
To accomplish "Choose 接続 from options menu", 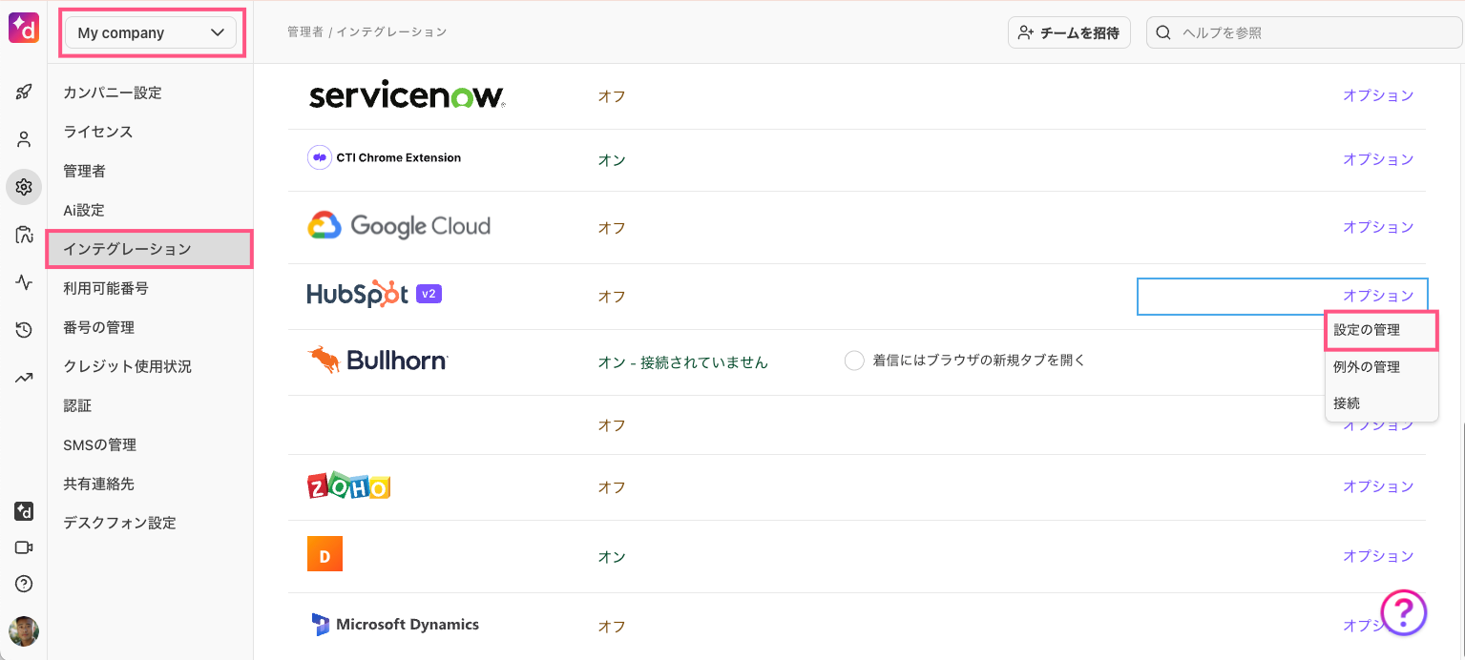I will pyautogui.click(x=1381, y=403).
